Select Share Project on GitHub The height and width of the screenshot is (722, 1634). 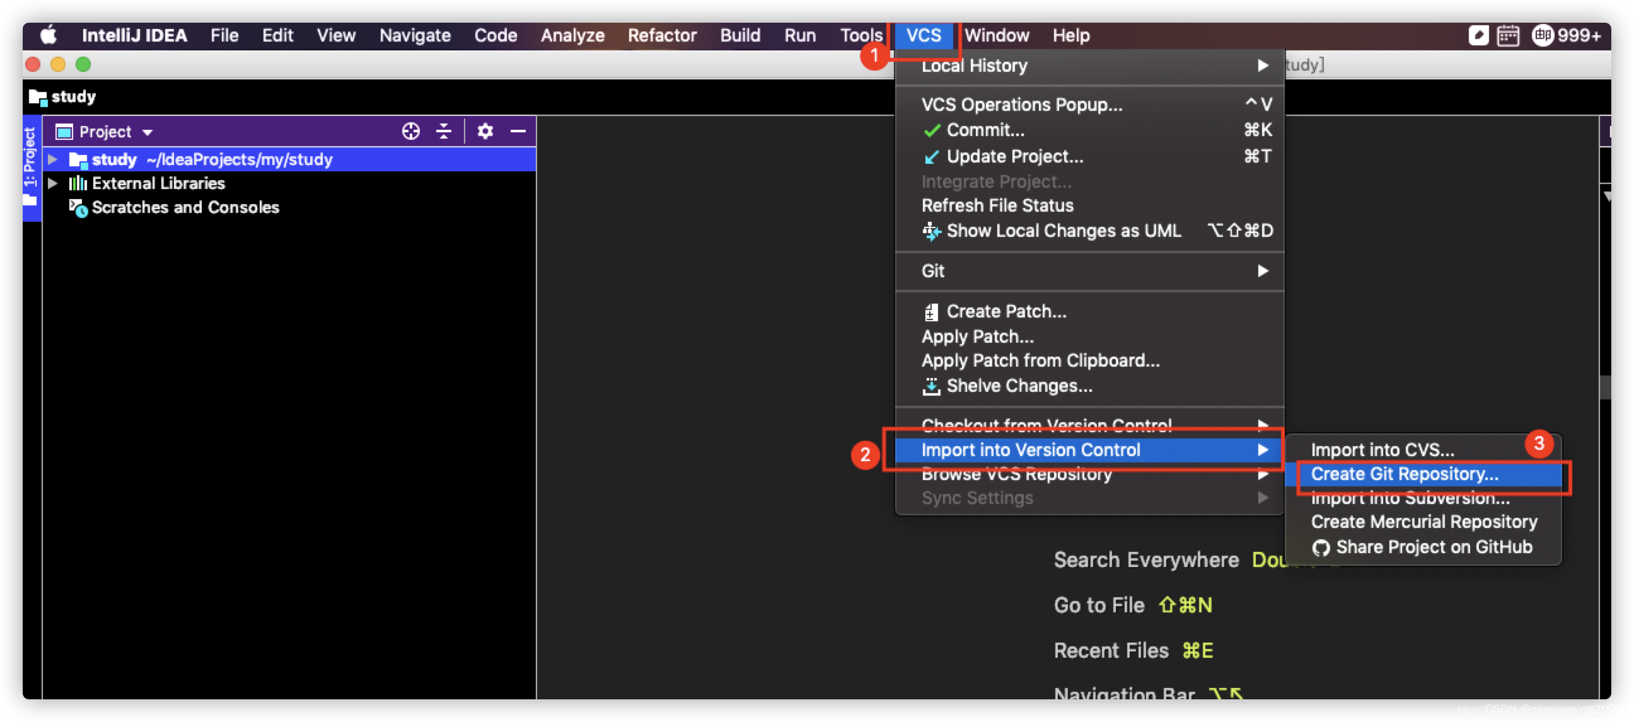1433,547
